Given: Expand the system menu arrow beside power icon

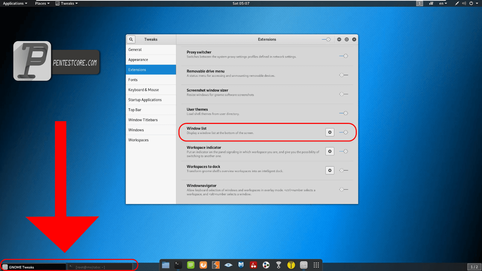Looking at the screenshot, I should (x=477, y=3).
